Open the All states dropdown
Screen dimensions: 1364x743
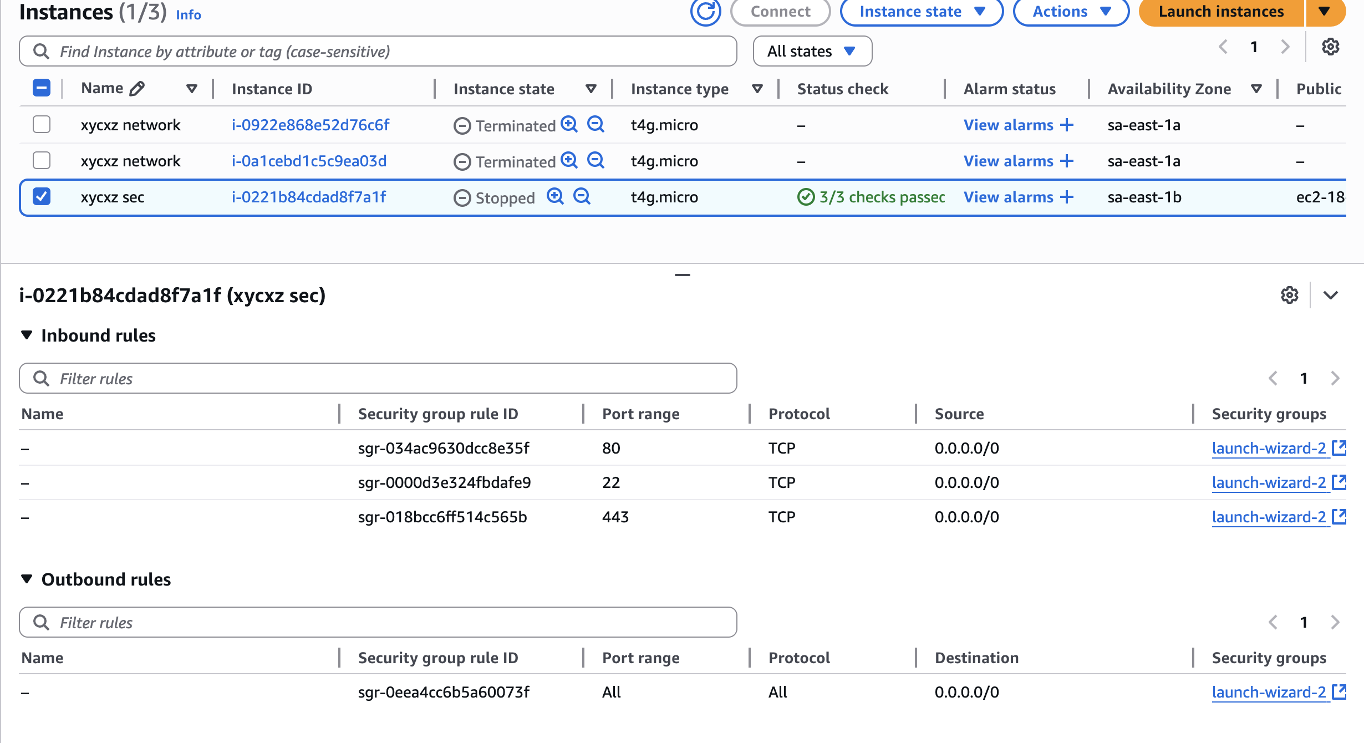pos(812,50)
